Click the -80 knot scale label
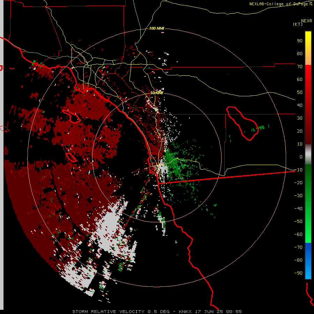This screenshot has height=314, width=314. [x=298, y=260]
